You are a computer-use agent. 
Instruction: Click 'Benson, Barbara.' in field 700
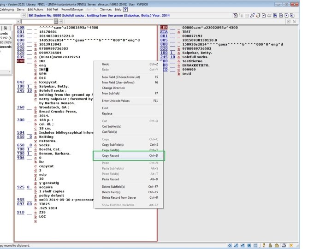click(x=55, y=154)
